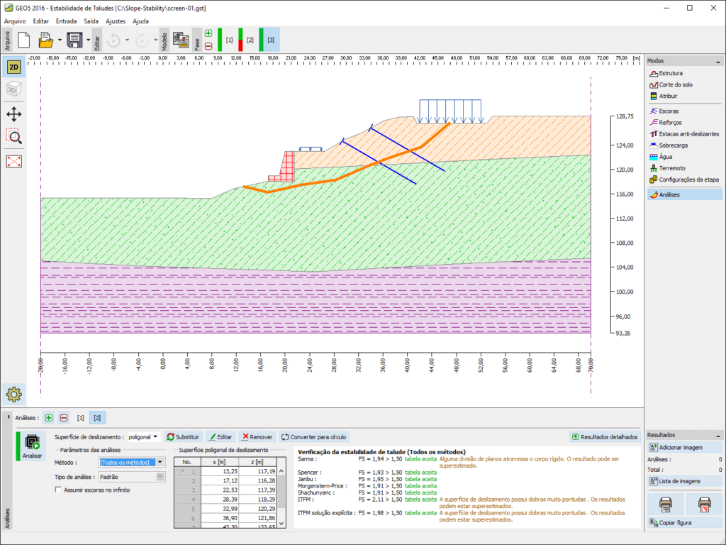This screenshot has height=545, width=726.
Task: Open Estacas anti-deslizantes mode
Action: (684, 134)
